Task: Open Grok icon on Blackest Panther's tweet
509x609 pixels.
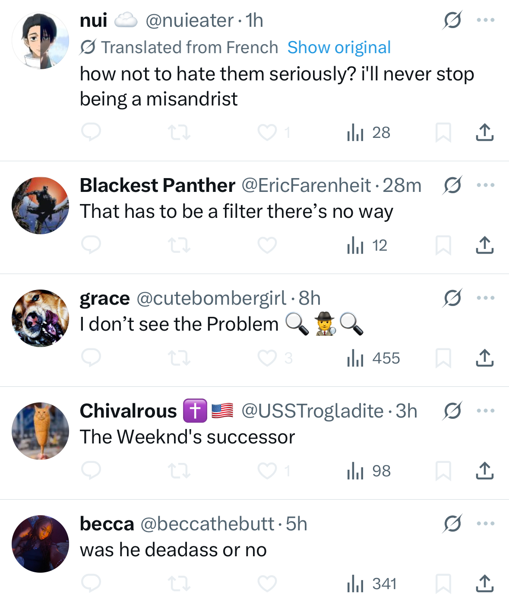Action: pos(452,185)
